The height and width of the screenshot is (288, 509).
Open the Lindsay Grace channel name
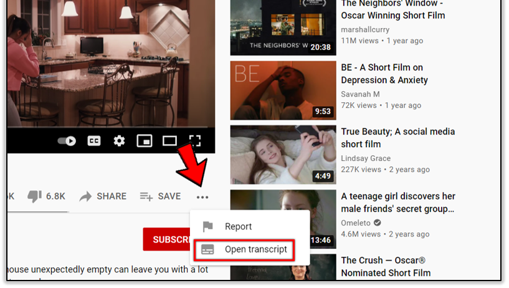(366, 158)
